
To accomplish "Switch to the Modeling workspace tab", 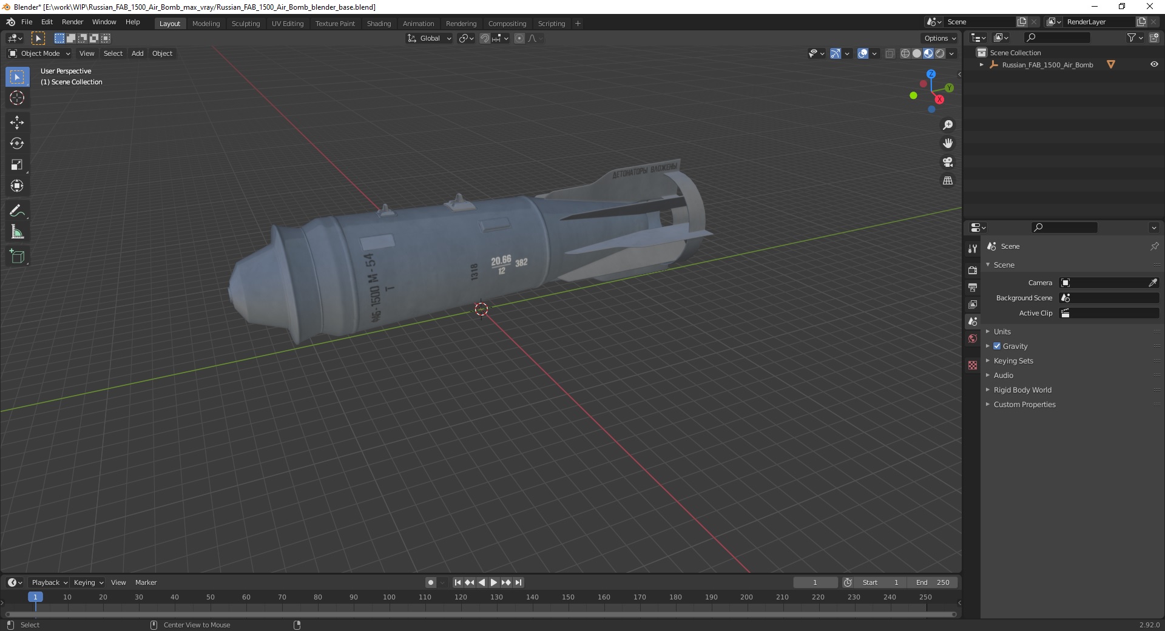I will (x=206, y=24).
